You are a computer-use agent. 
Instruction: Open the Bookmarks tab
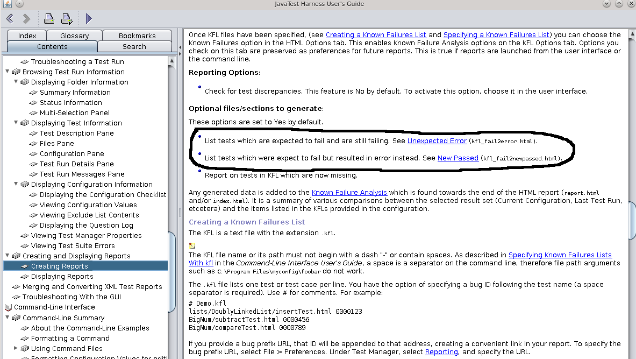[137, 36]
